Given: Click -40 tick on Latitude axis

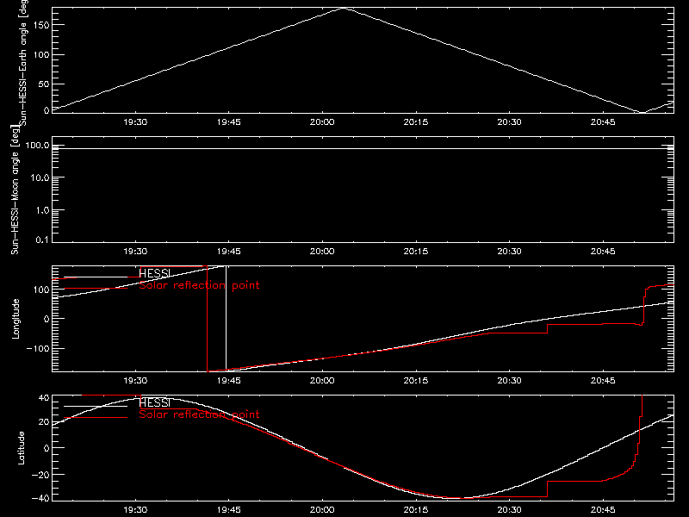Looking at the screenshot, I should [40, 498].
